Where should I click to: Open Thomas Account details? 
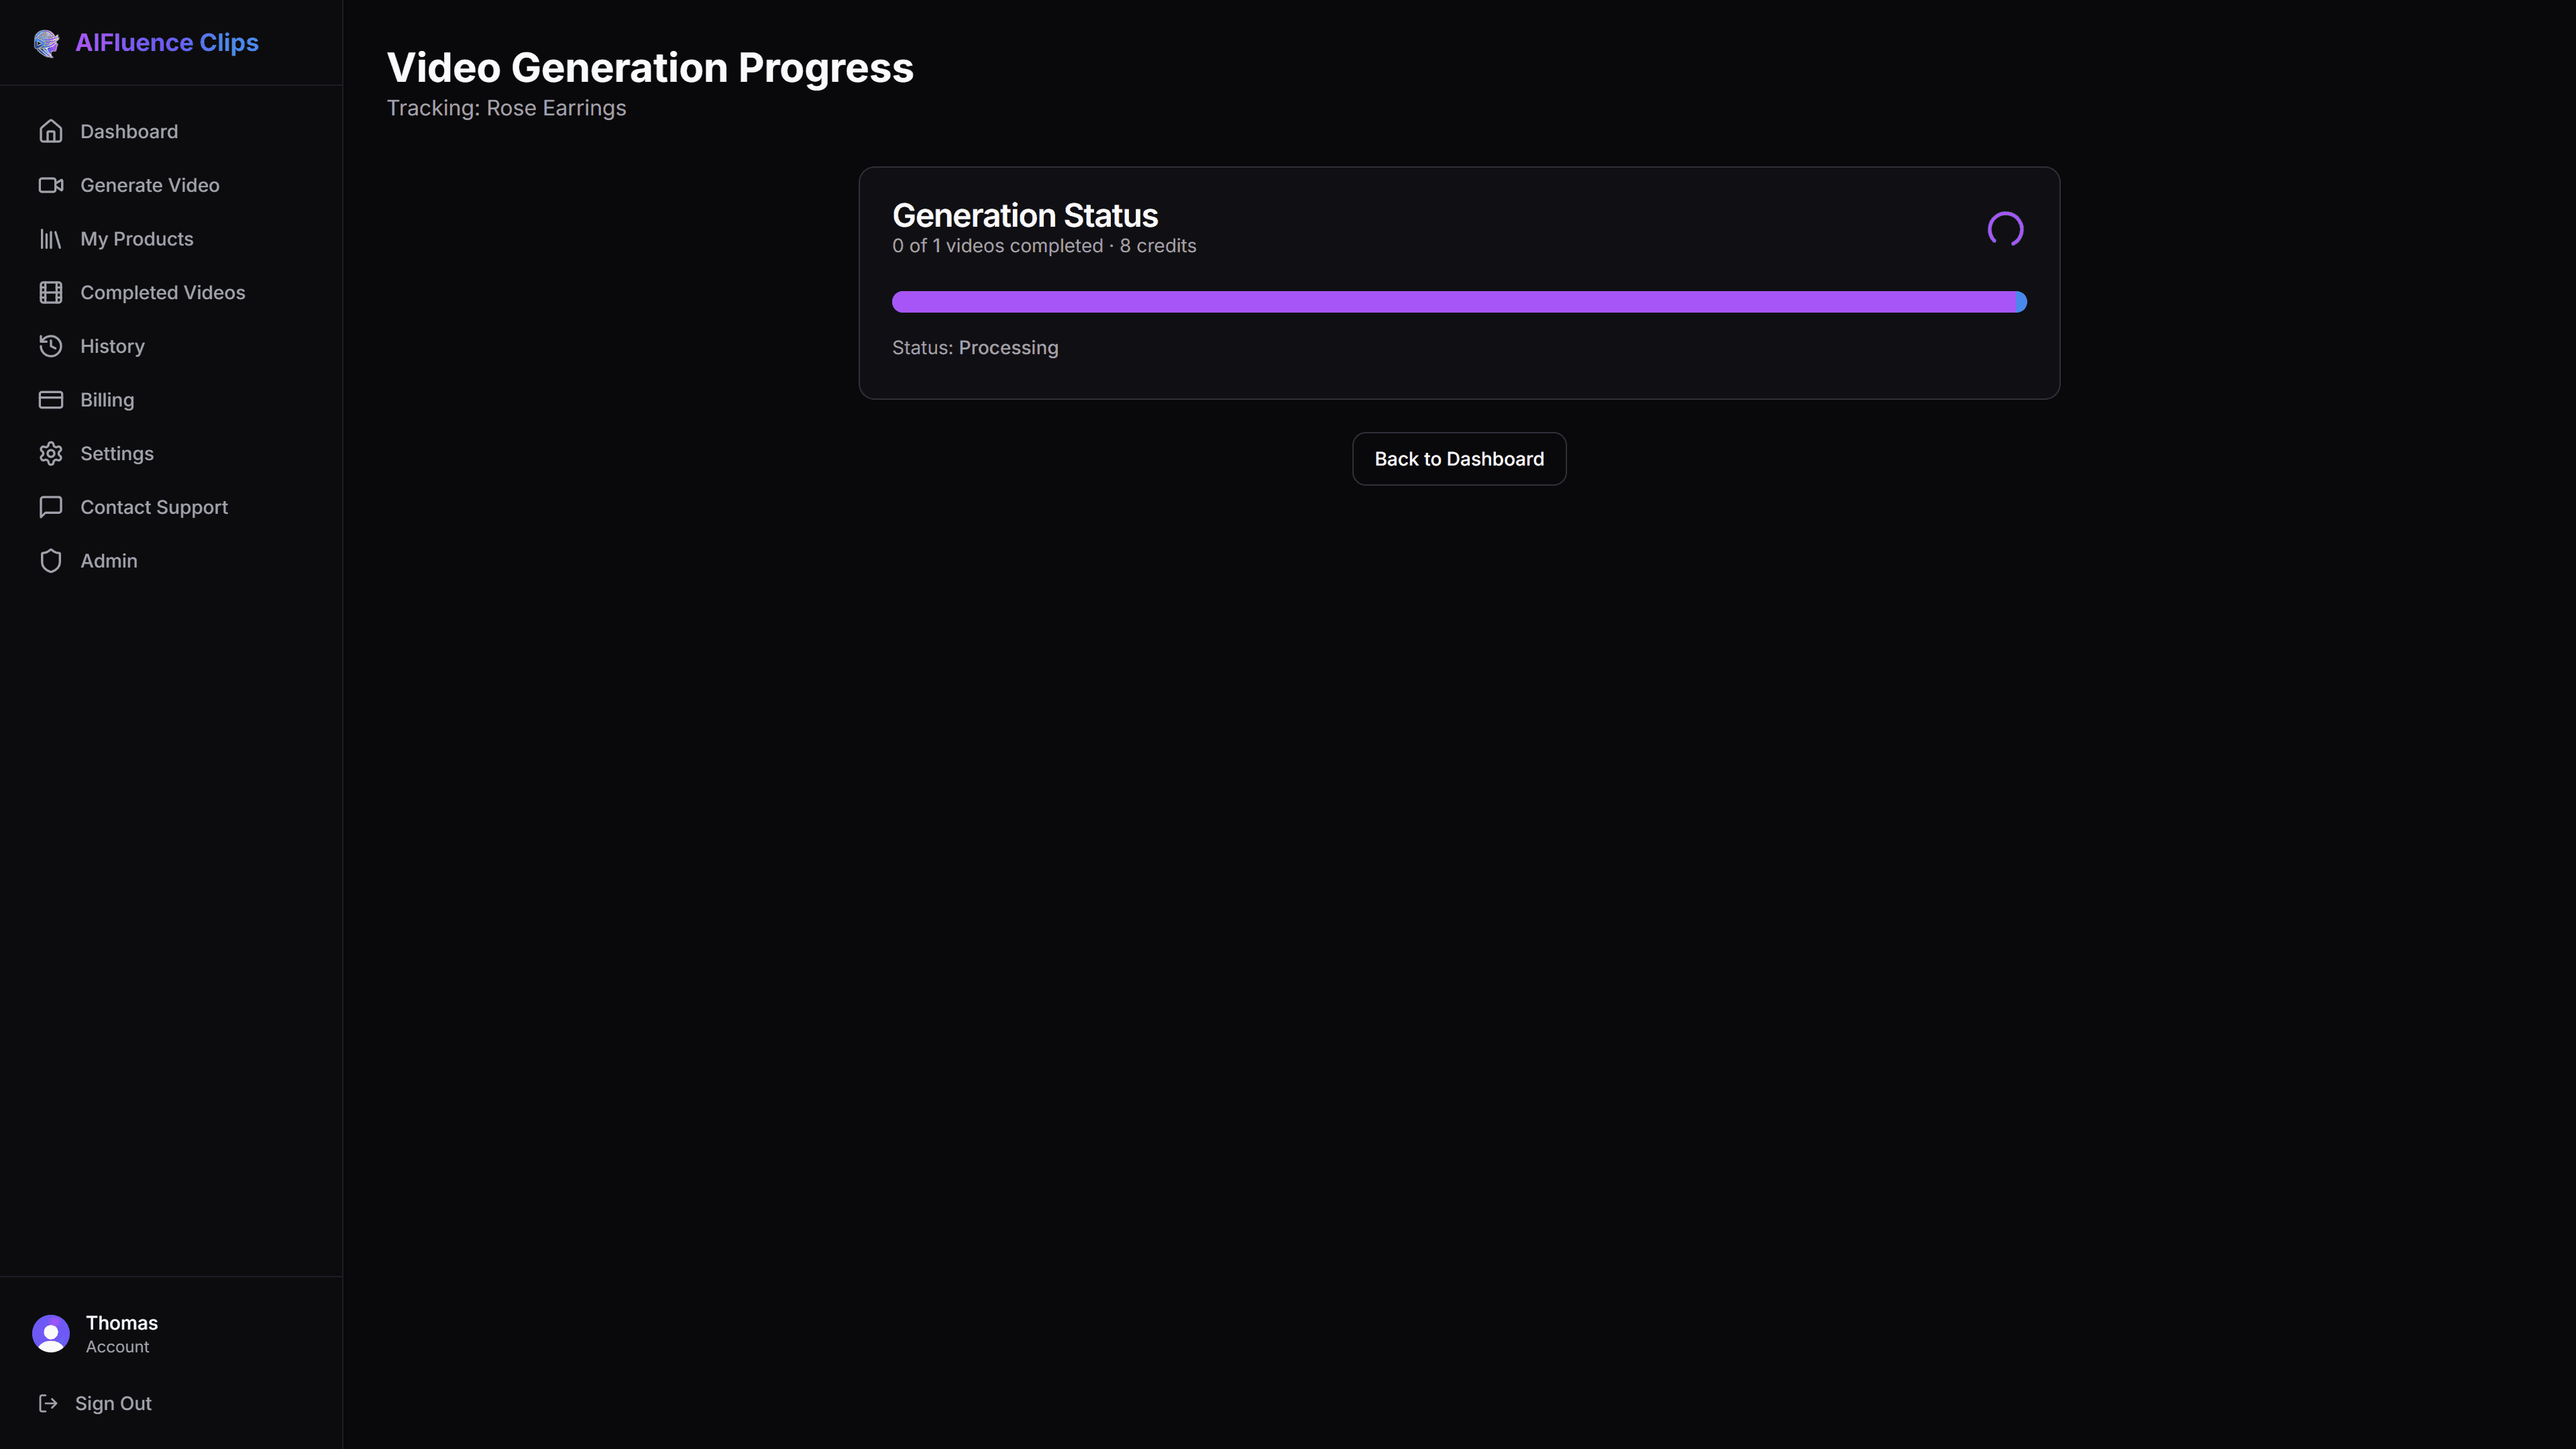(x=121, y=1334)
